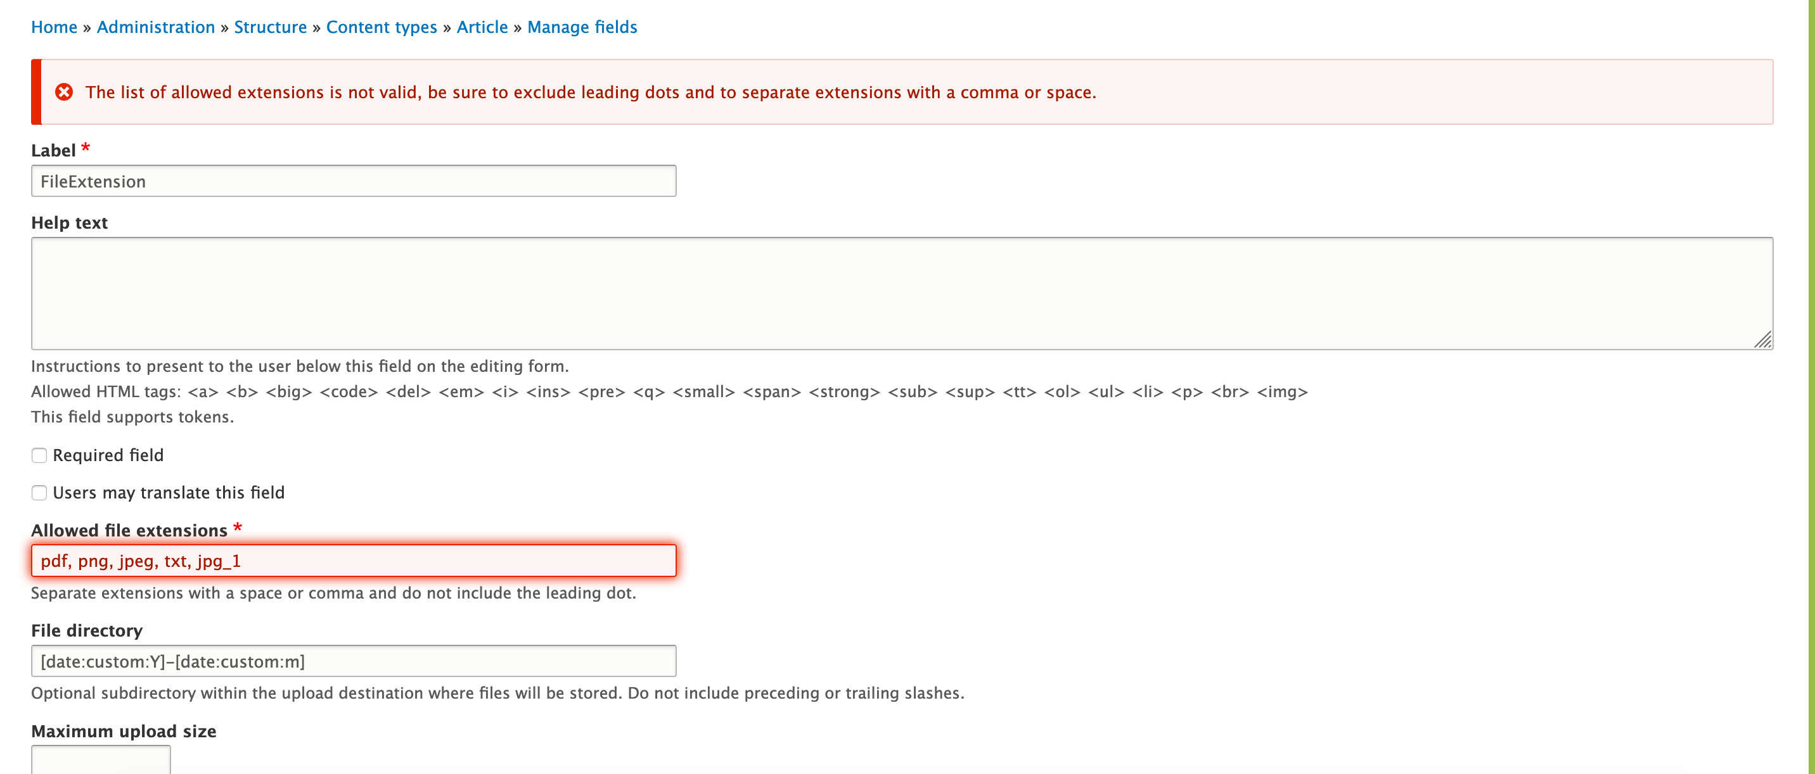Open the Structure page

pos(271,27)
